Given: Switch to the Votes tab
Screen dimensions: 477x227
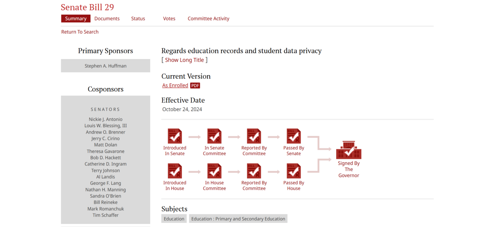Looking at the screenshot, I should [x=169, y=18].
